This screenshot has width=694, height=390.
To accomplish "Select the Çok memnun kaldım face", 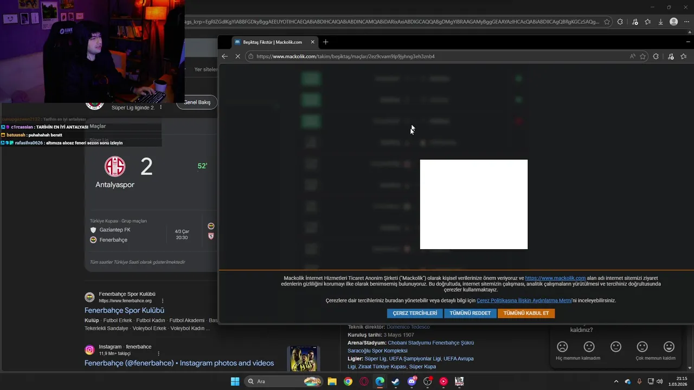I will coord(669,347).
